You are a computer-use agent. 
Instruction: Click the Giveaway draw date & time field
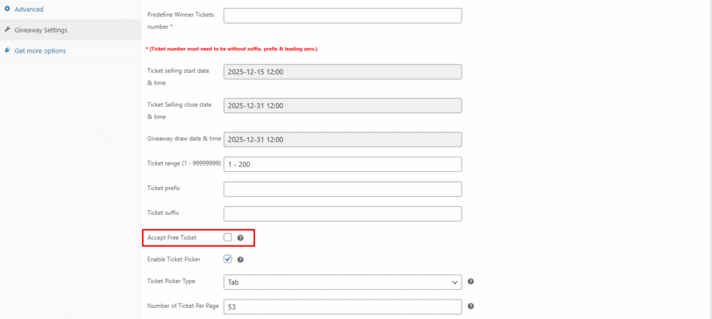342,139
